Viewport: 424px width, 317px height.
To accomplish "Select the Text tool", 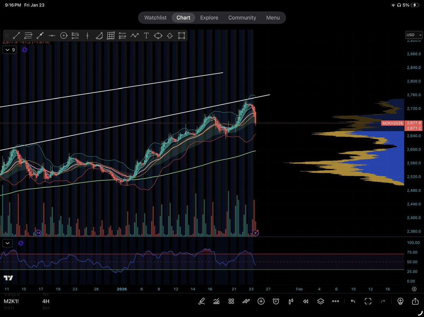I will [x=146, y=35].
